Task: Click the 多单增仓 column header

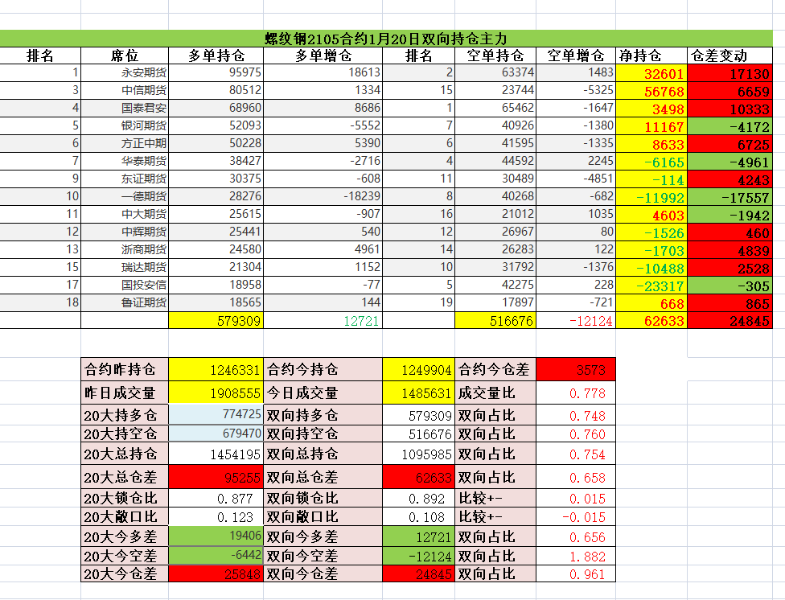Action: 323,55
